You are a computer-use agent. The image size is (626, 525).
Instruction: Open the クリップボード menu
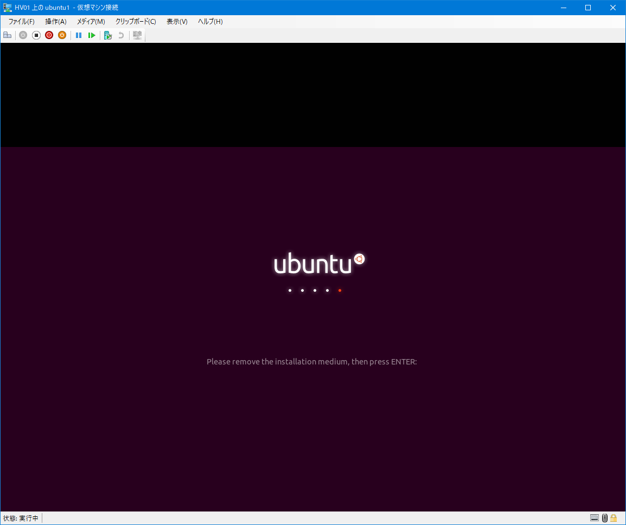(135, 22)
